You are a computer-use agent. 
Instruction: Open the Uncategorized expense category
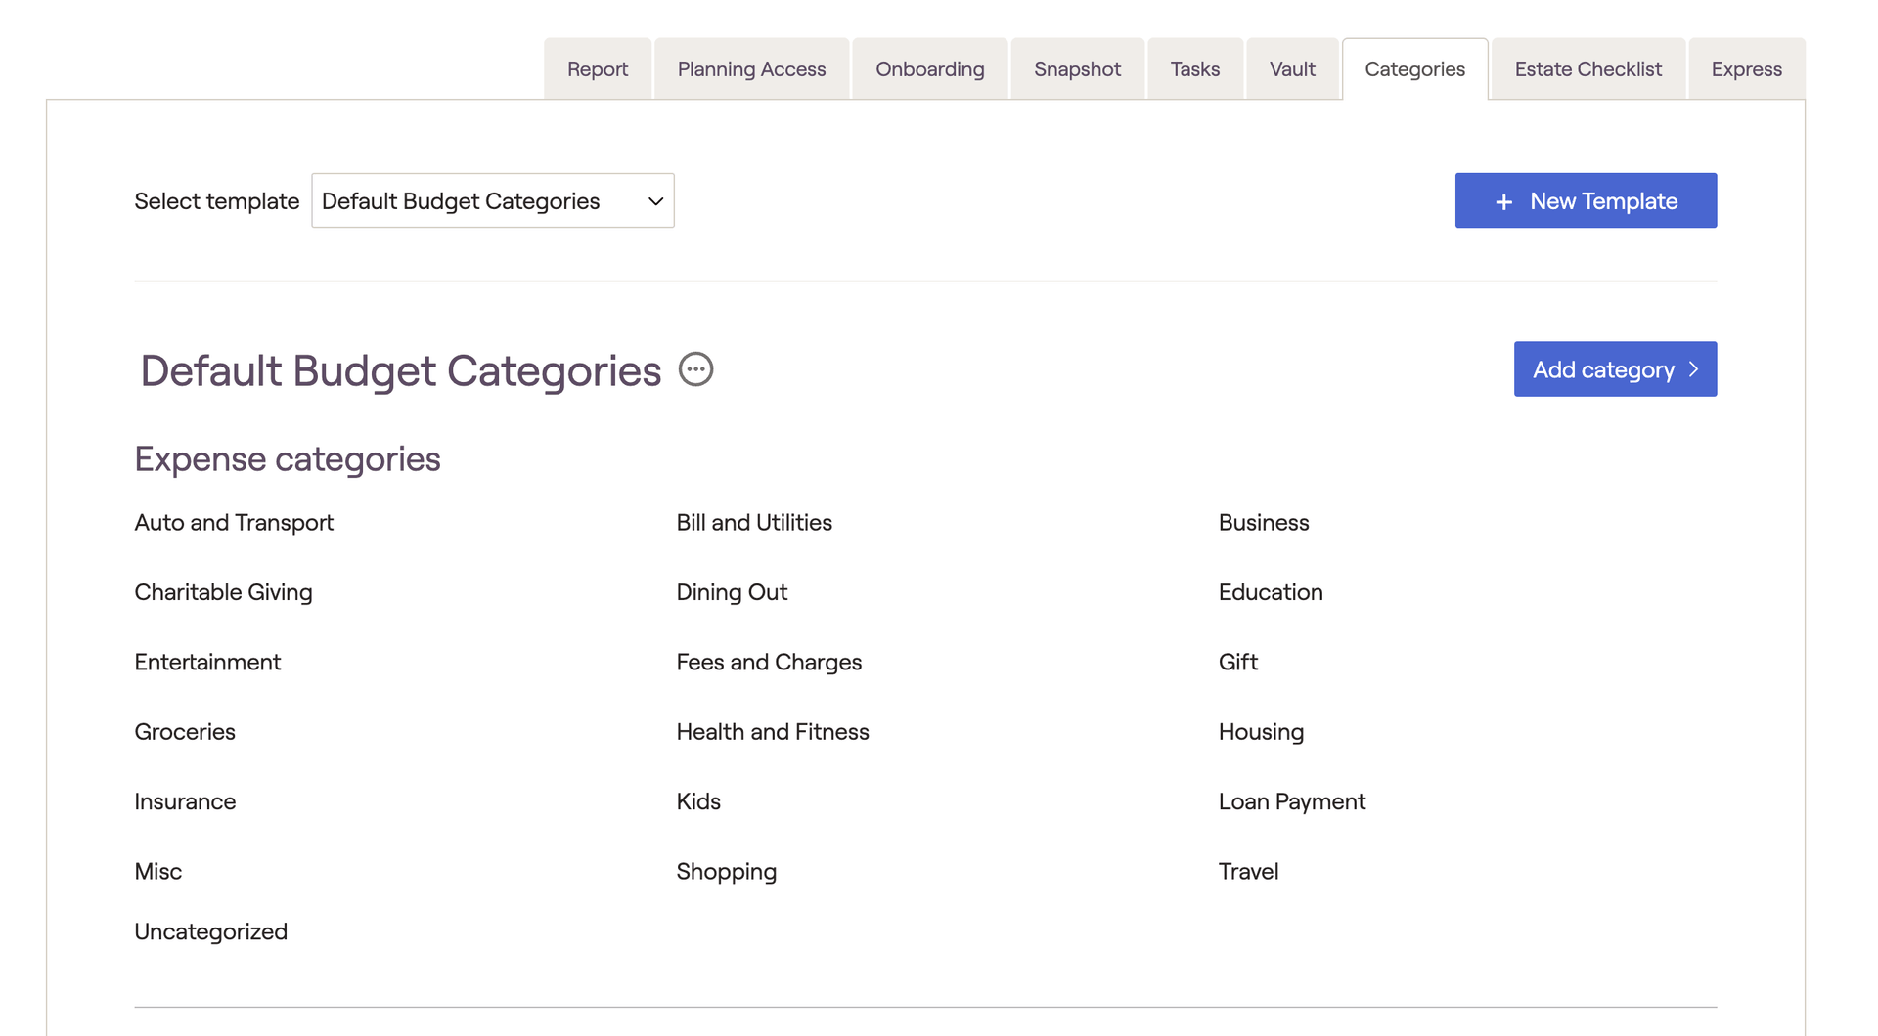[x=210, y=931]
